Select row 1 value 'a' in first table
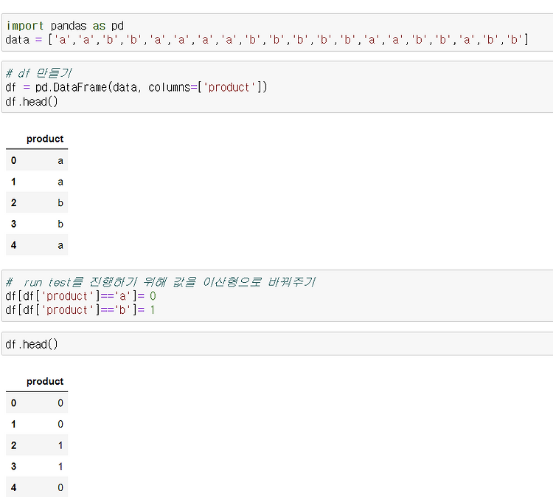This screenshot has height=497, width=553. [x=60, y=182]
